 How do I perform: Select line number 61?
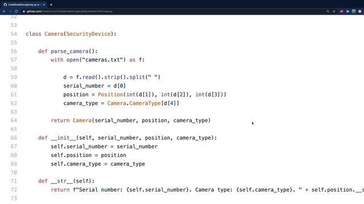14,95
